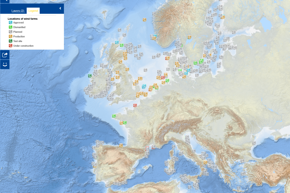Open the share map button
Image resolution: width=290 pixels, height=193 pixels.
point(5,55)
